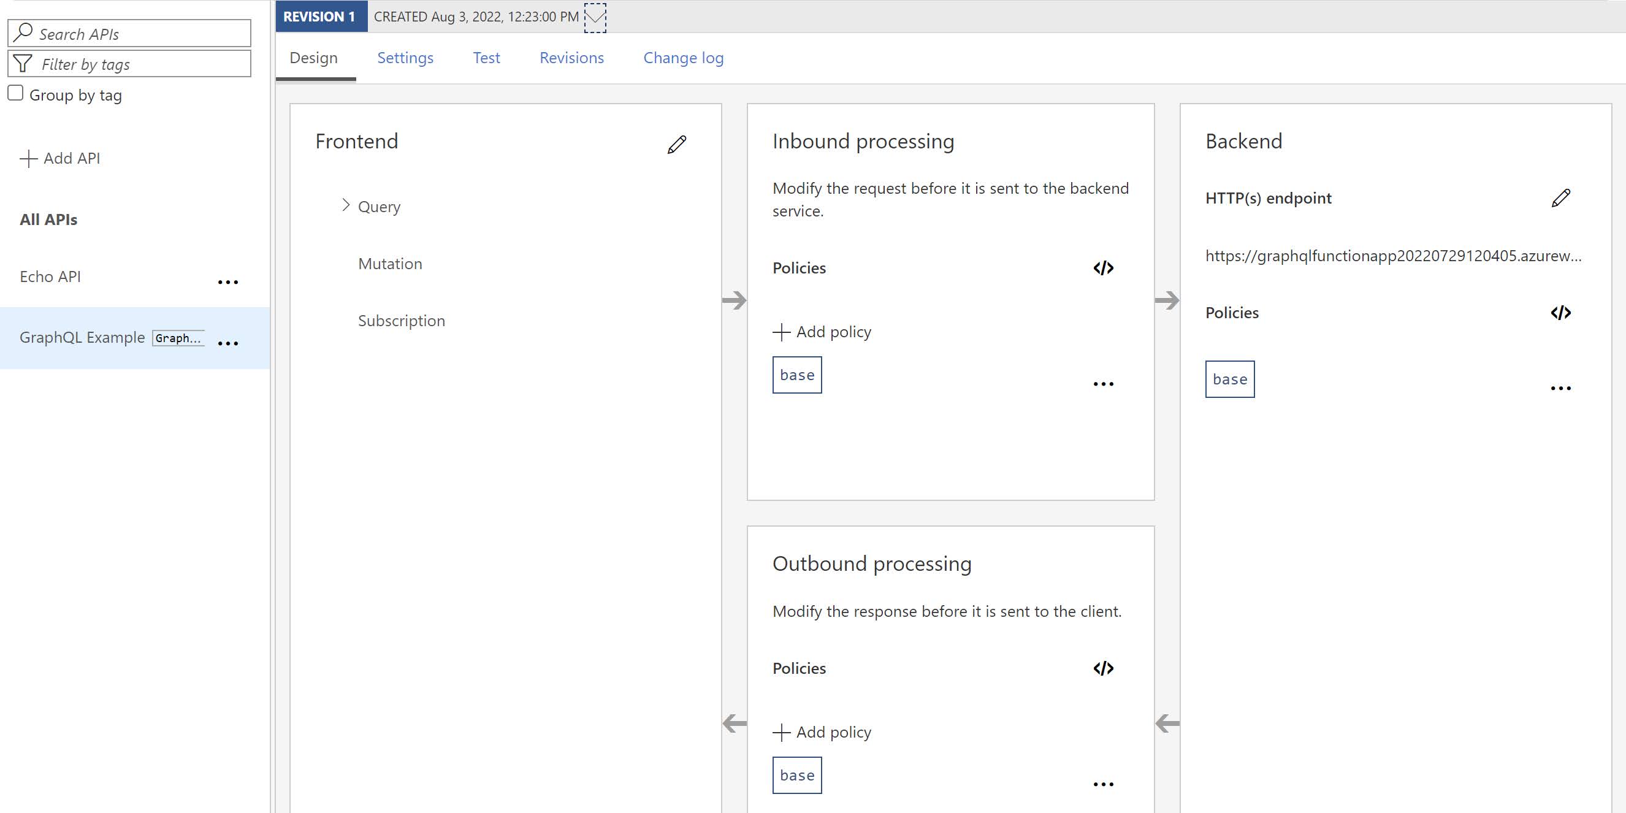This screenshot has height=813, width=1626.
Task: Select the Mutation item in Frontend
Action: pos(389,264)
